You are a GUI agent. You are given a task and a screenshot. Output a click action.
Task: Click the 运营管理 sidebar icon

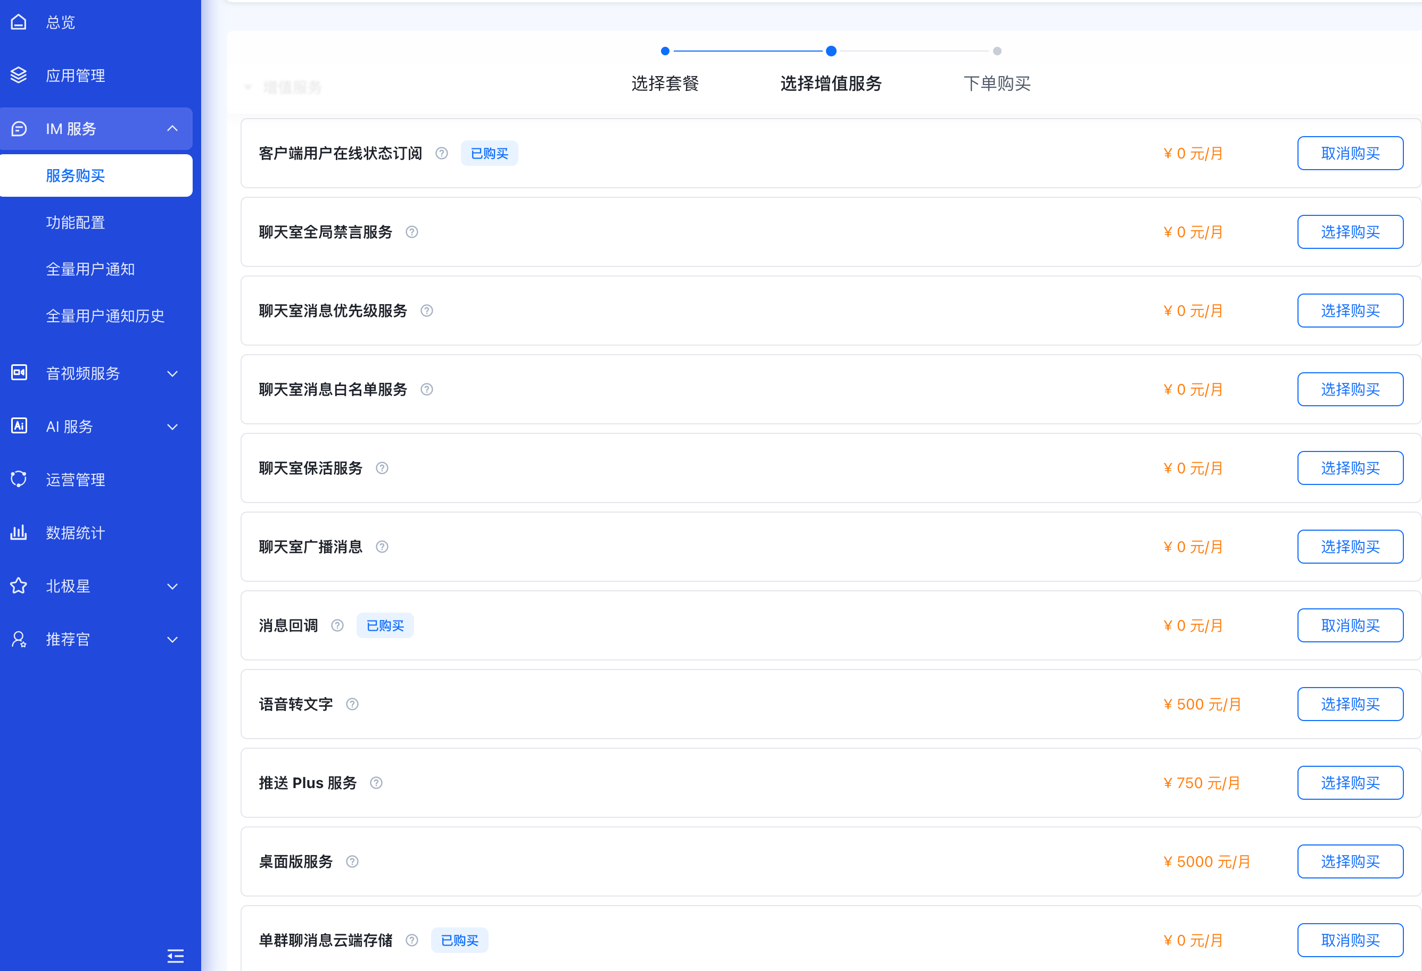click(x=19, y=479)
